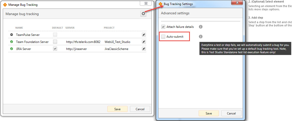This screenshot has width=292, height=121.
Task: Enable the Auto-submit checkbox
Action: pyautogui.click(x=163, y=37)
